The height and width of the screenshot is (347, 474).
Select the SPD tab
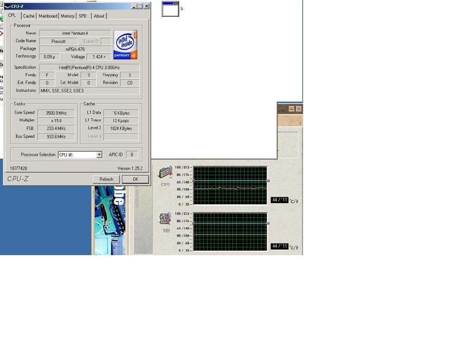[83, 16]
